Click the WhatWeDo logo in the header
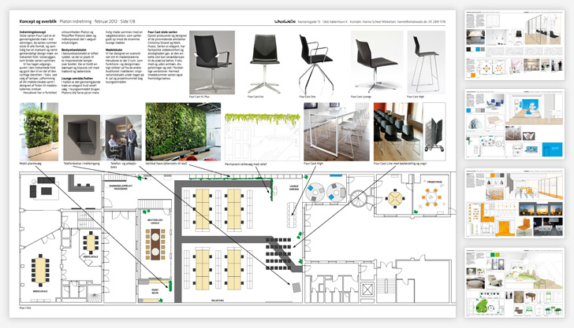Screen dimensions: 574x328 click(x=285, y=22)
